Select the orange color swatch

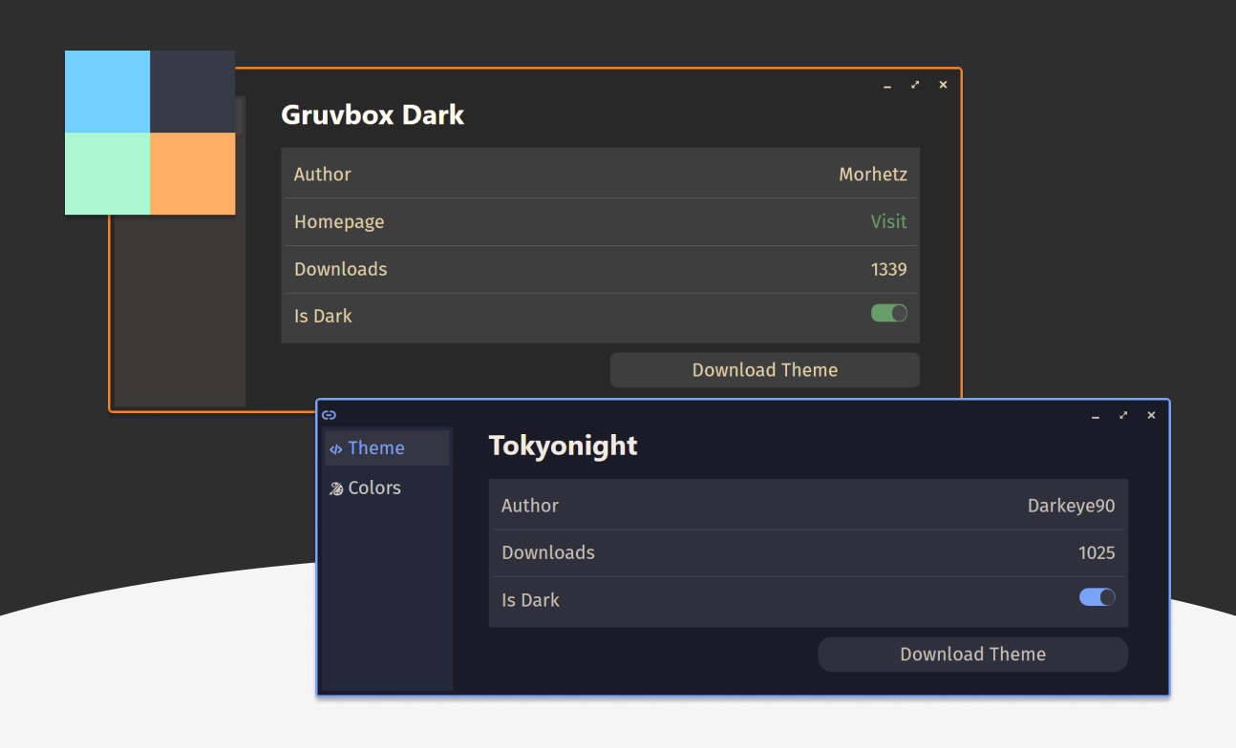[193, 174]
